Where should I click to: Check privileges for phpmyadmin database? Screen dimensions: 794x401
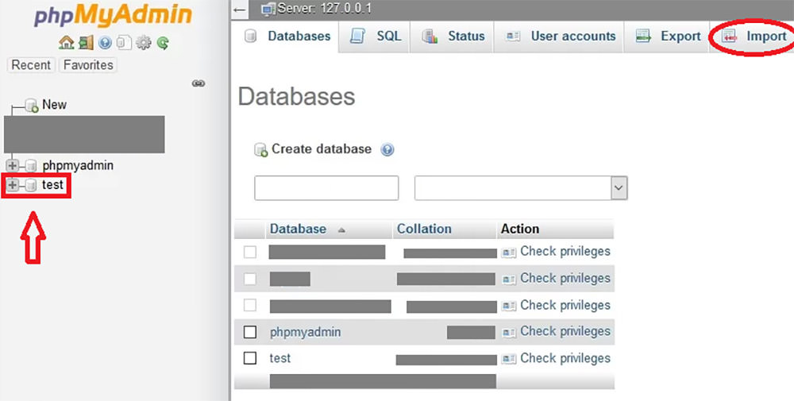[x=565, y=332]
